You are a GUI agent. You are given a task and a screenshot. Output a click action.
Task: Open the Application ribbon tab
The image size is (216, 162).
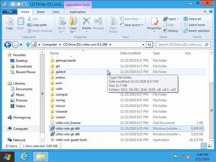click(x=77, y=12)
